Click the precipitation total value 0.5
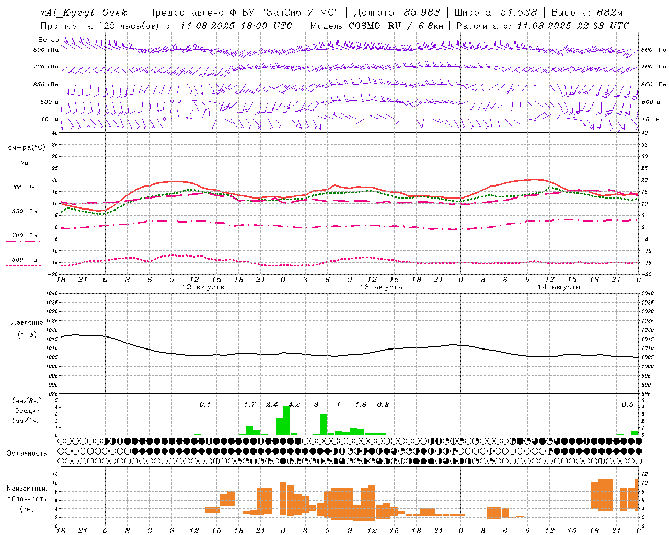The width and height of the screenshot is (669, 535). (x=627, y=404)
